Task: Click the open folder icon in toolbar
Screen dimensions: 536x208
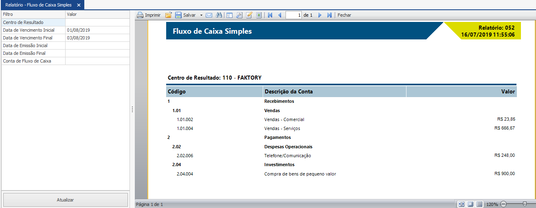Action: (x=168, y=15)
